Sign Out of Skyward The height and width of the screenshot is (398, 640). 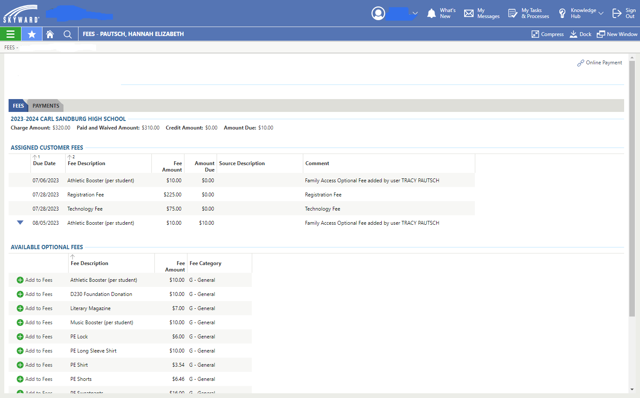624,13
